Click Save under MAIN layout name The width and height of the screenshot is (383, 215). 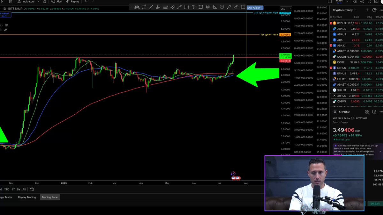(x=339, y=3)
